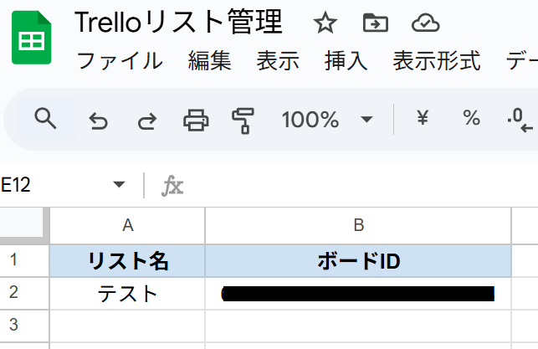Open the 編集 menu
The width and height of the screenshot is (538, 349).
(209, 61)
